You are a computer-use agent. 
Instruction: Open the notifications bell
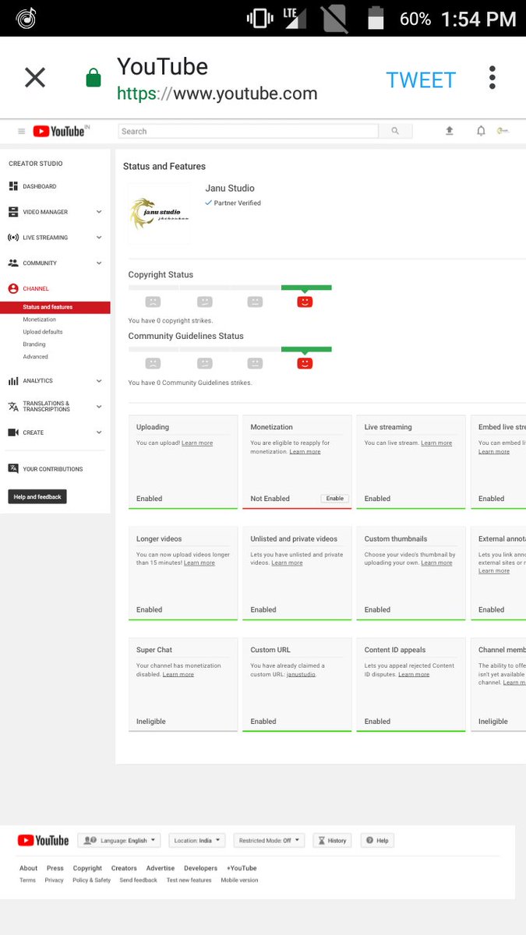click(x=481, y=131)
